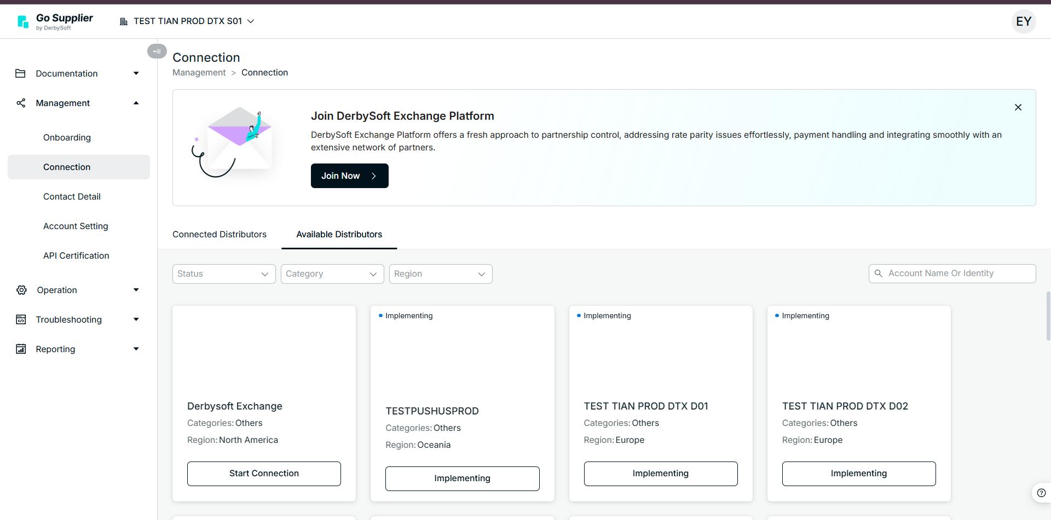Screen dimensions: 1051x520
Task: Click the Reporting chart icon
Action: (21, 349)
